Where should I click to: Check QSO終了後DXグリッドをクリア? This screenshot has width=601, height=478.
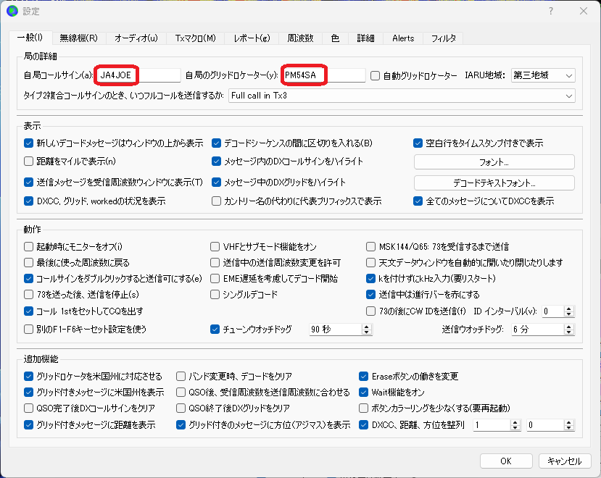coord(181,408)
